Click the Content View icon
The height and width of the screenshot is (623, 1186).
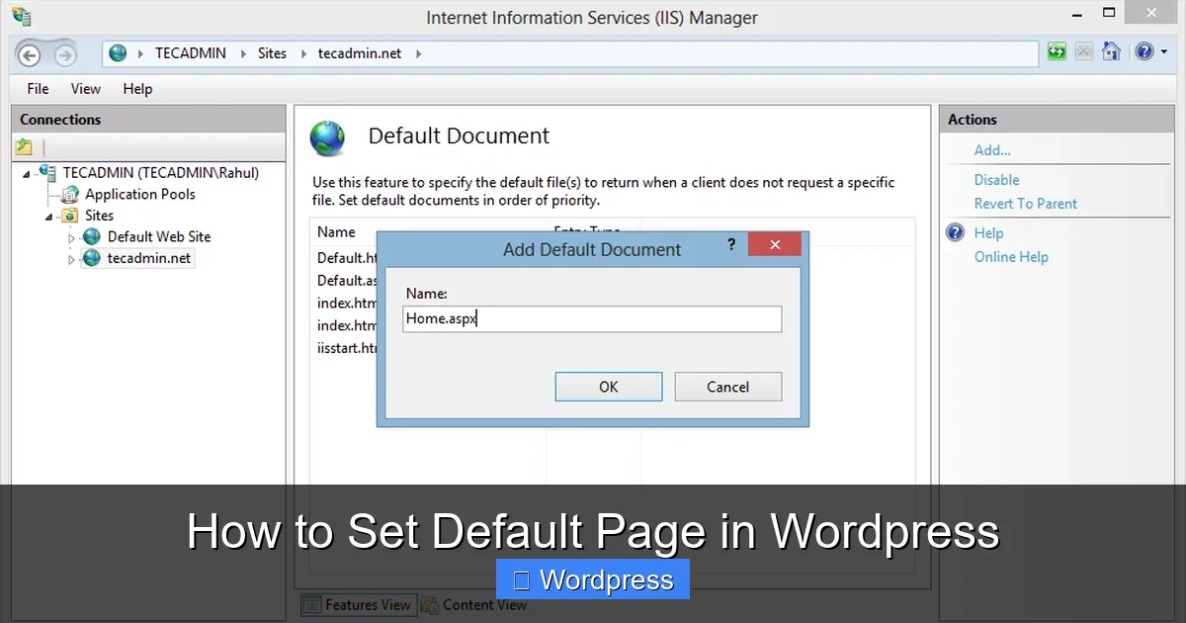[x=429, y=604]
